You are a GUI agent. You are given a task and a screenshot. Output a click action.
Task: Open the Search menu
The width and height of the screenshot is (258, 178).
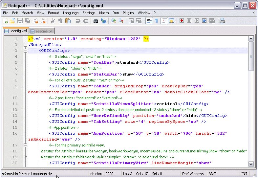[x=28, y=13]
